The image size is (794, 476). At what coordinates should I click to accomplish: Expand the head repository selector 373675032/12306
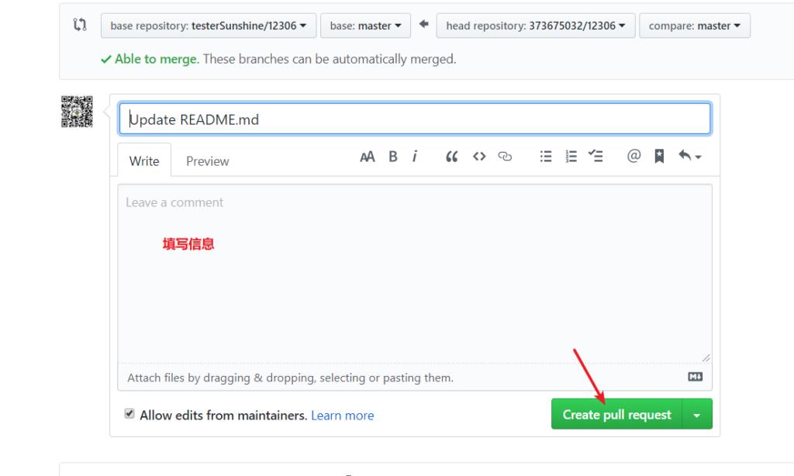point(536,25)
